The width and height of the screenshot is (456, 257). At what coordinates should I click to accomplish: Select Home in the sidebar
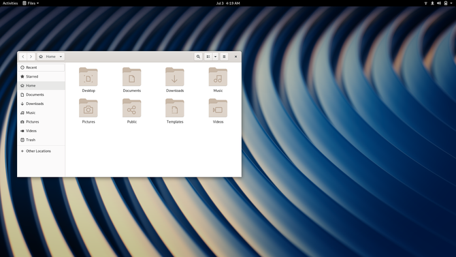[41, 85]
